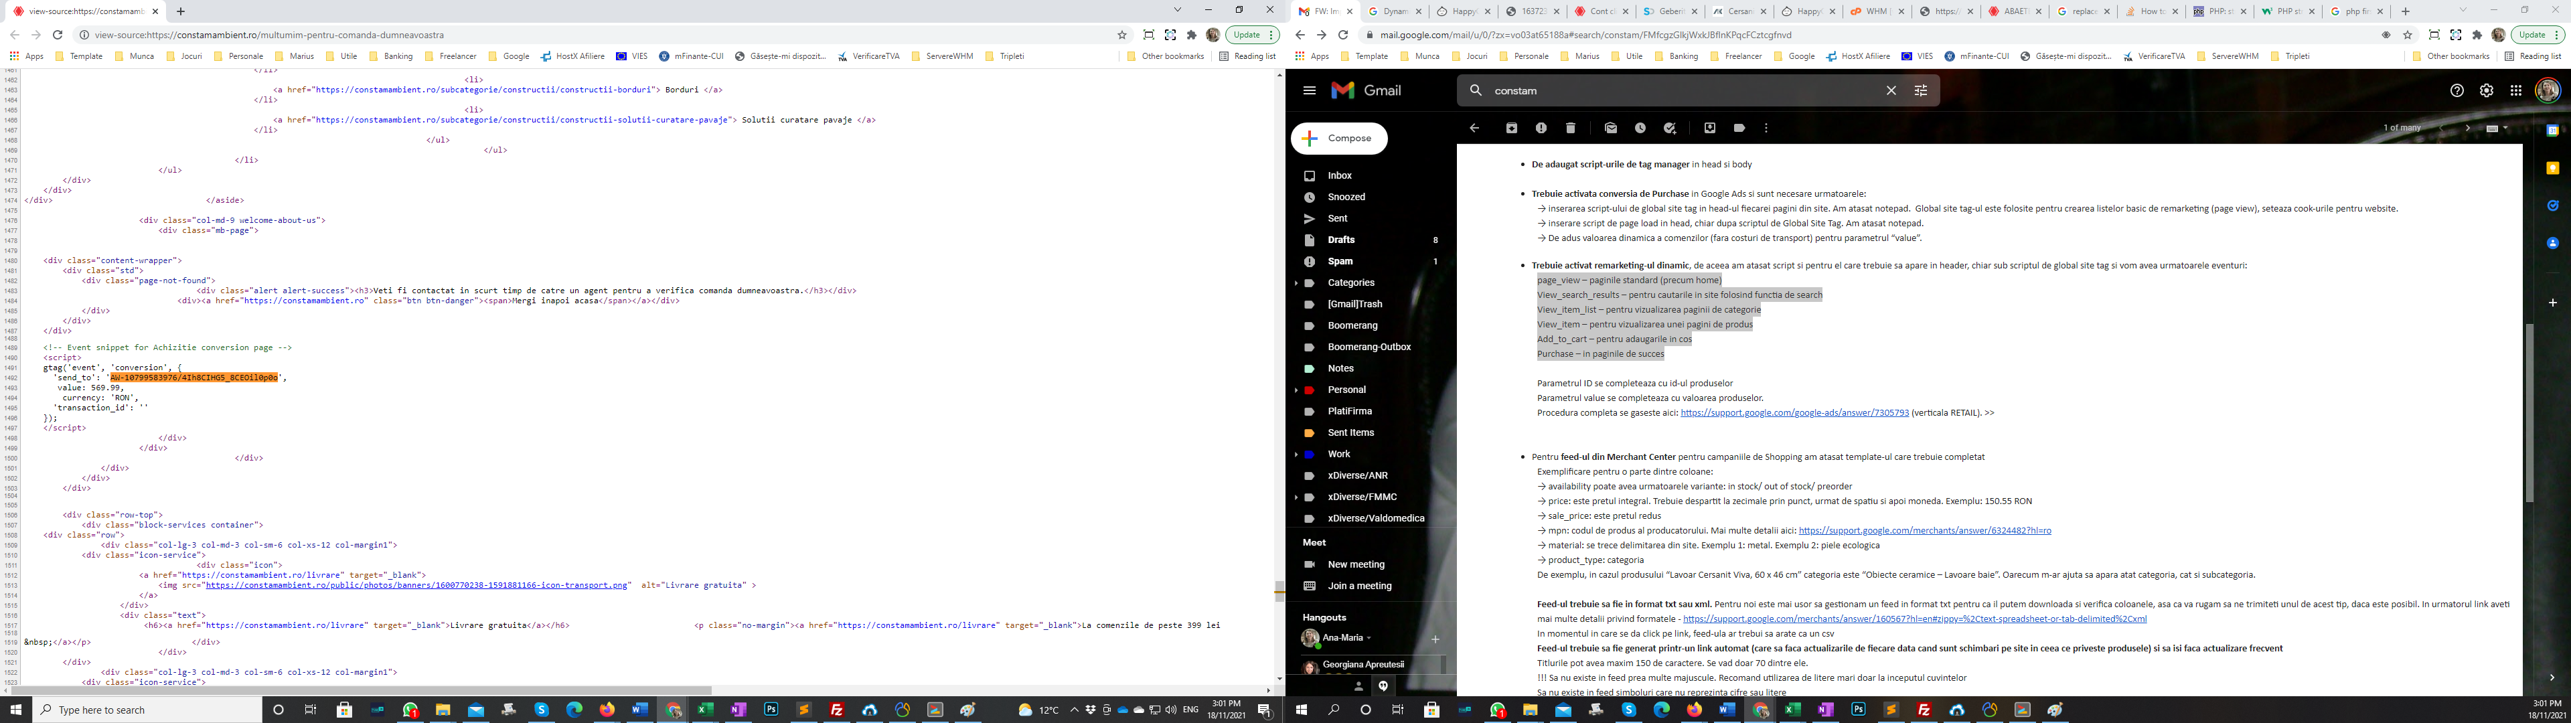Open the Labels icon in email toolbar
The height and width of the screenshot is (723, 2571).
(x=1739, y=128)
